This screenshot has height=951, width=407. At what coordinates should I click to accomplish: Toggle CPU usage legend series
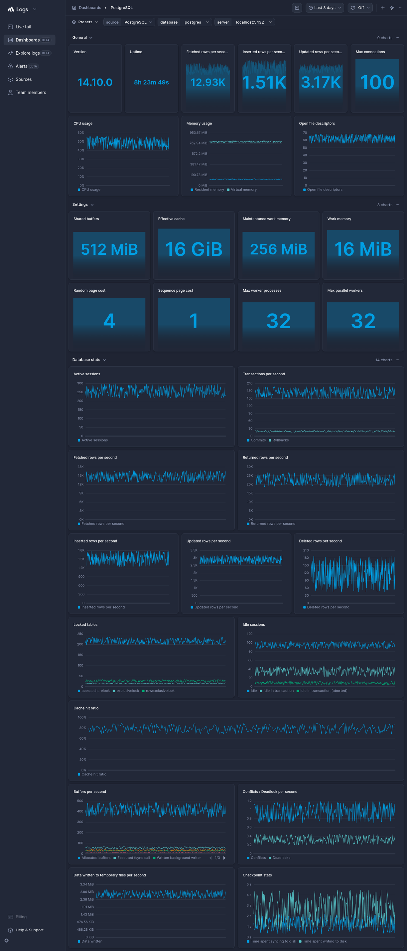[x=89, y=190]
